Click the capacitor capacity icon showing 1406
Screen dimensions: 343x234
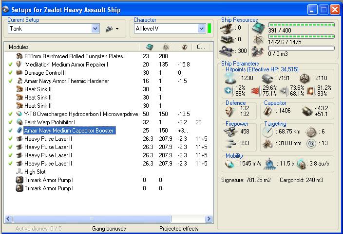[x=268, y=111]
